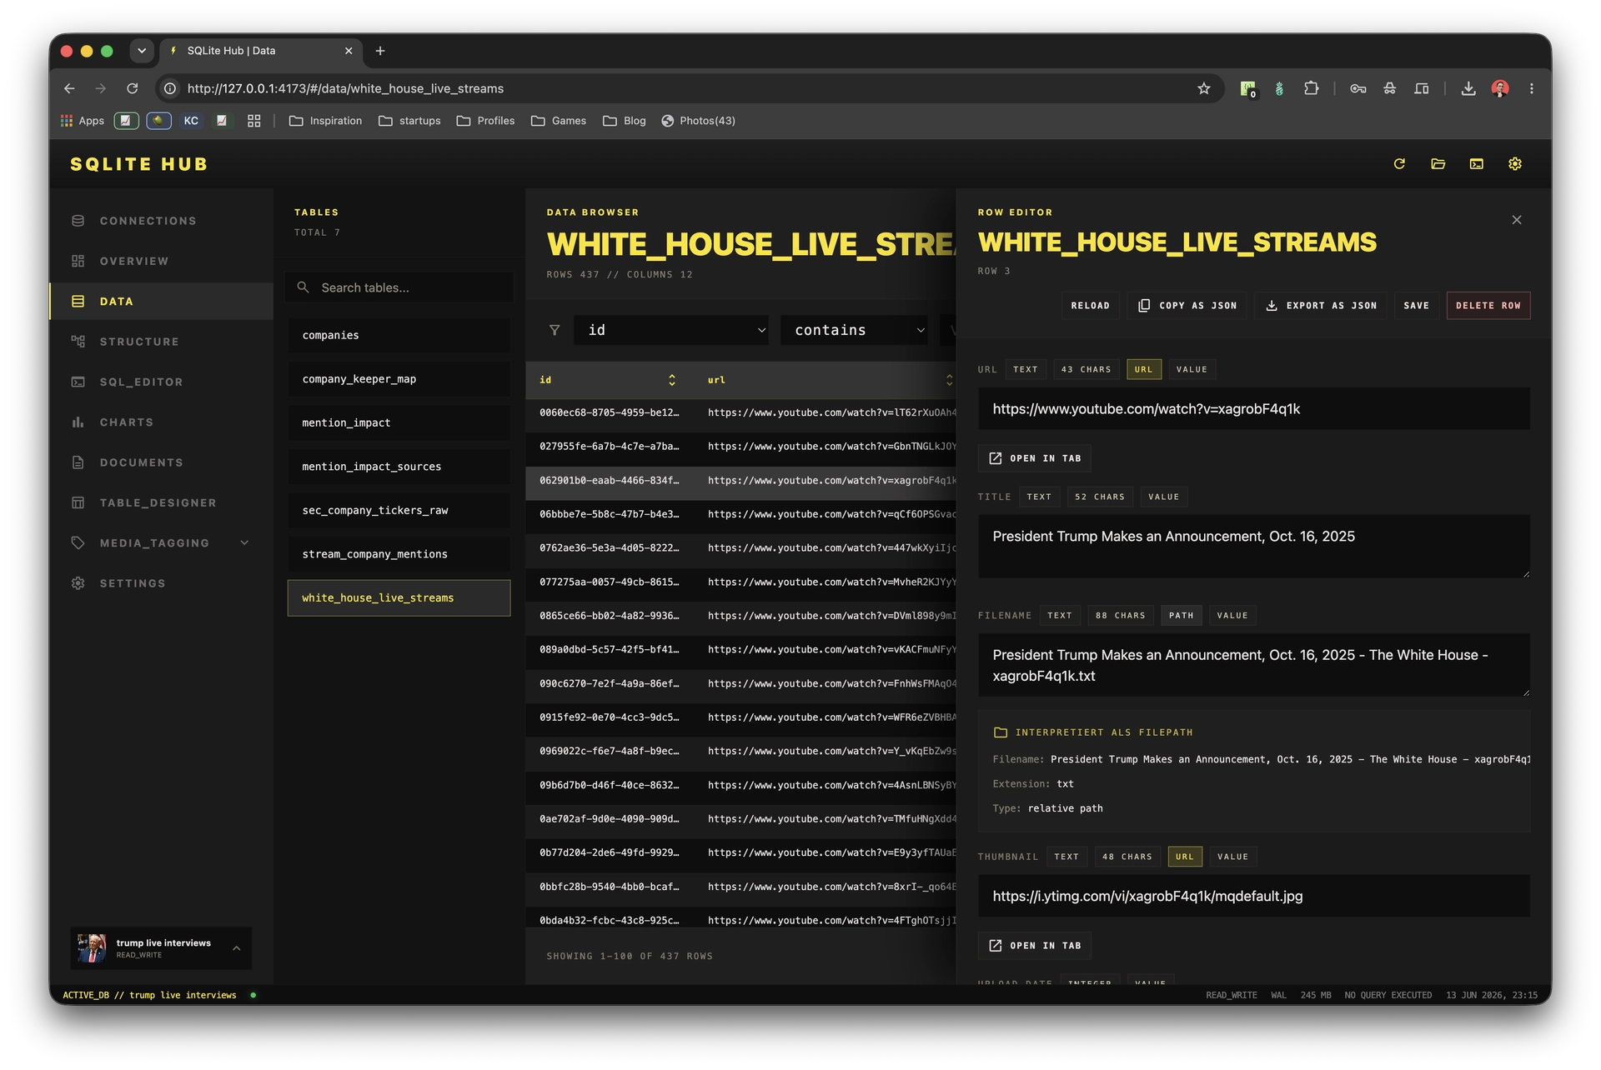Select the white_house_live_streams table
1601x1070 pixels.
(x=399, y=598)
